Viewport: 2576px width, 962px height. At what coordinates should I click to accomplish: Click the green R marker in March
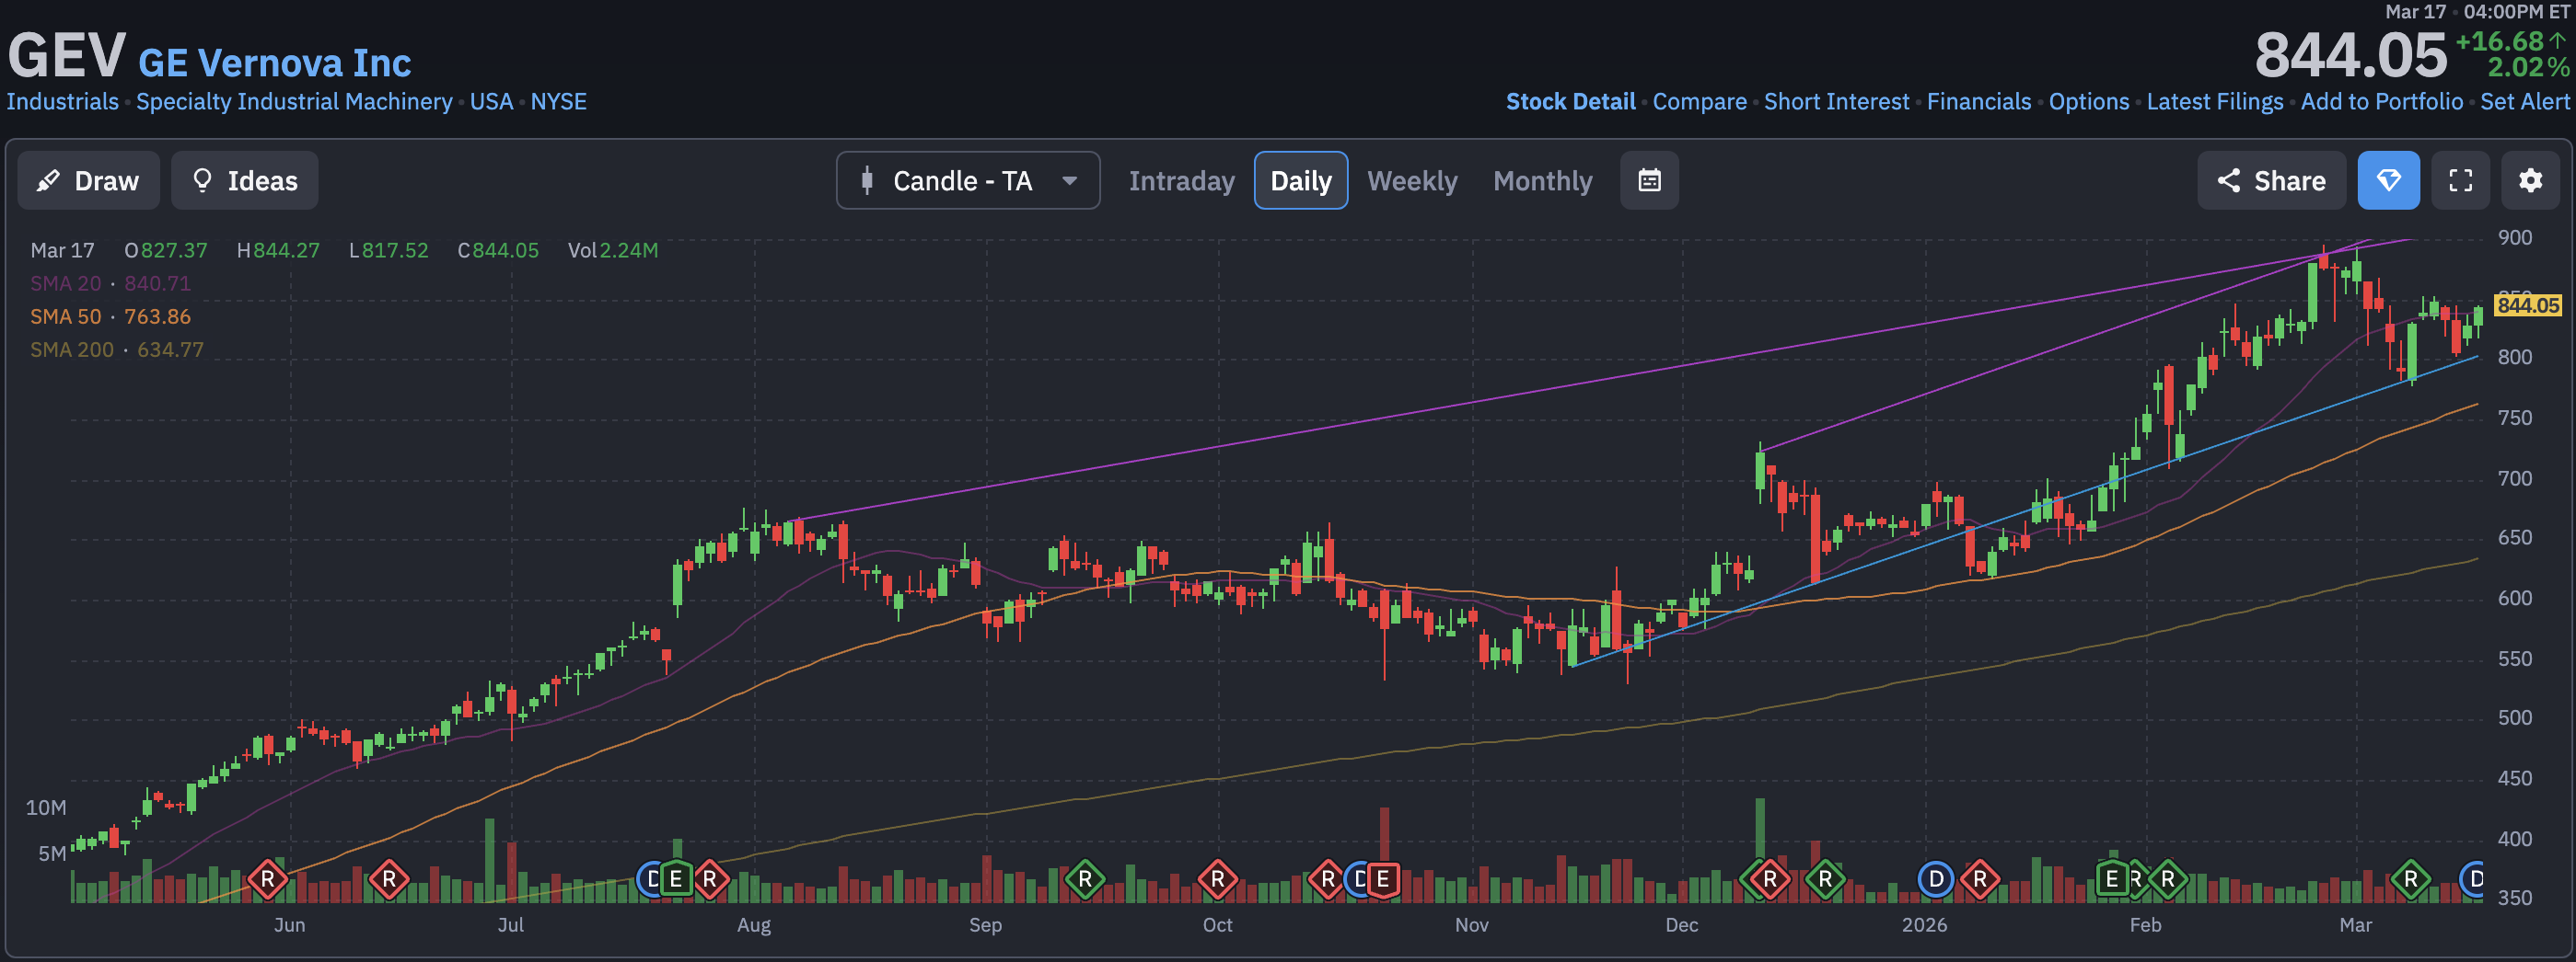2410,879
